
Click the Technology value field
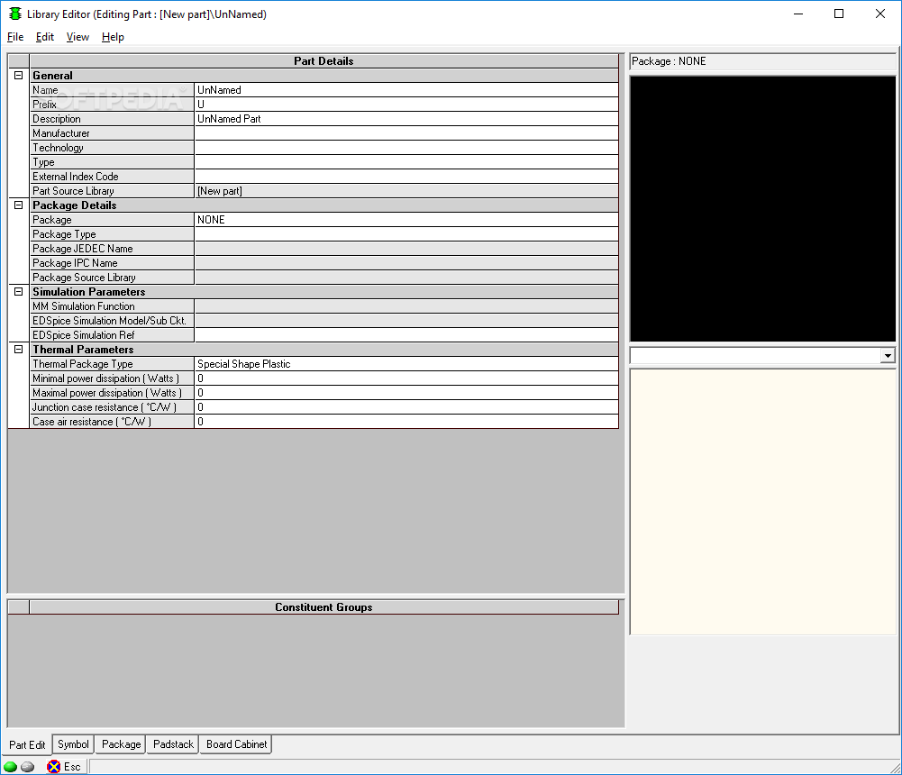click(x=406, y=147)
